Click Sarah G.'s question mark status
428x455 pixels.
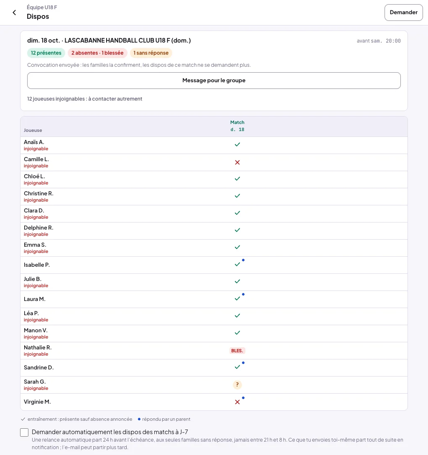pyautogui.click(x=237, y=384)
